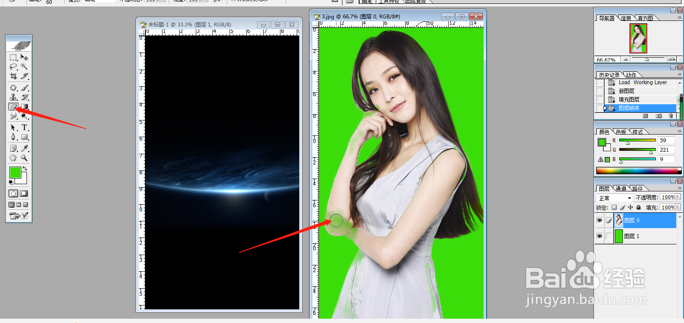The width and height of the screenshot is (684, 323).
Task: Click the color spectrum ramp
Action: tap(639, 171)
